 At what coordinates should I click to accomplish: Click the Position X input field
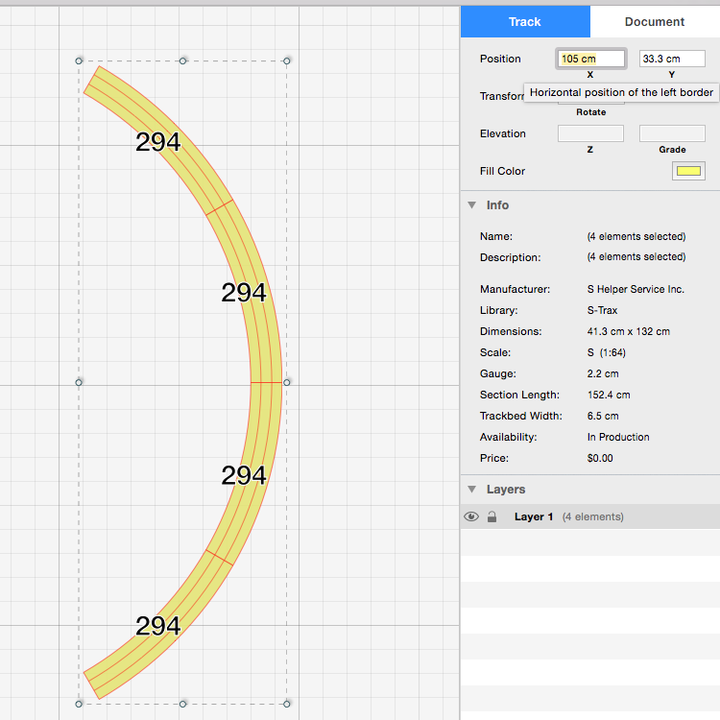click(590, 59)
